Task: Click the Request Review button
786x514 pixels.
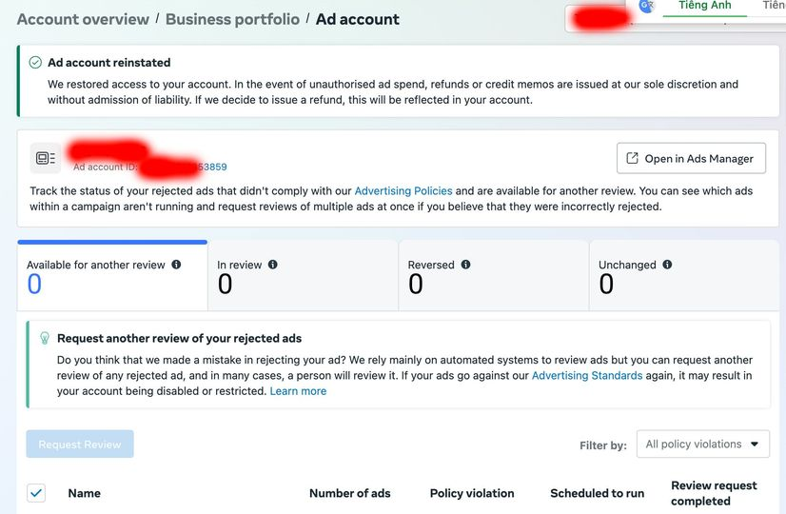Action: click(80, 444)
